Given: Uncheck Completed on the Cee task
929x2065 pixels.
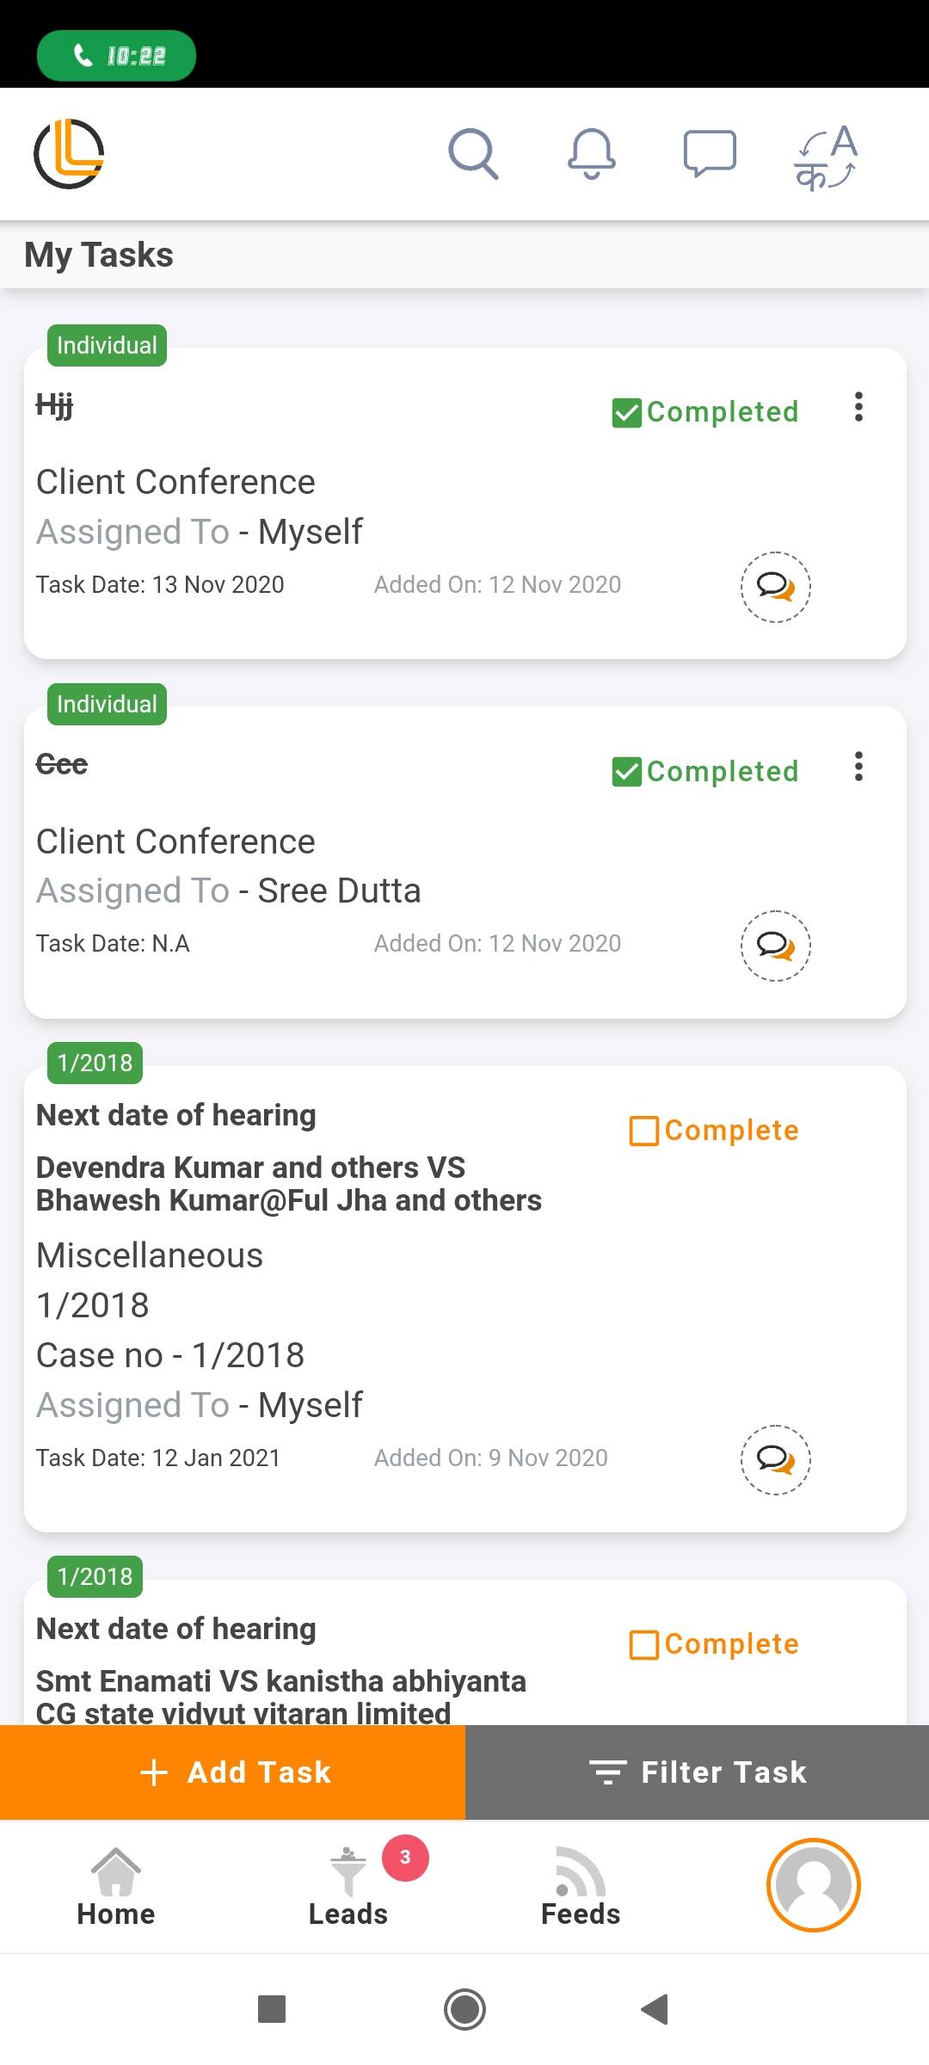Looking at the screenshot, I should tap(627, 772).
